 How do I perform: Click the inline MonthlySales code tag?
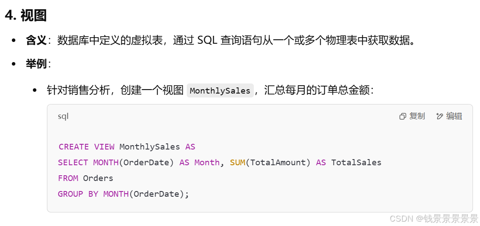click(x=220, y=90)
